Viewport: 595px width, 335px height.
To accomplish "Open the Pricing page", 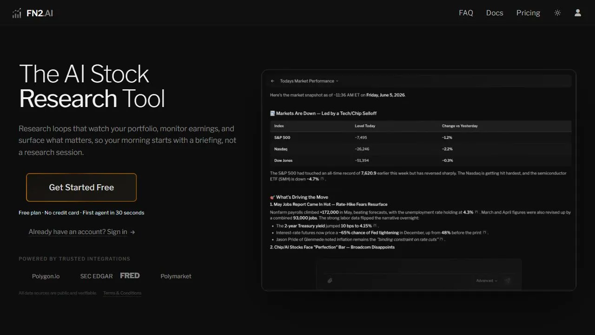I will [528, 13].
